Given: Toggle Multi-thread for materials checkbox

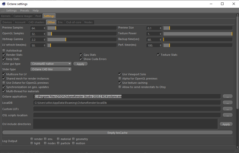Looking at the screenshot, I should [4, 91].
